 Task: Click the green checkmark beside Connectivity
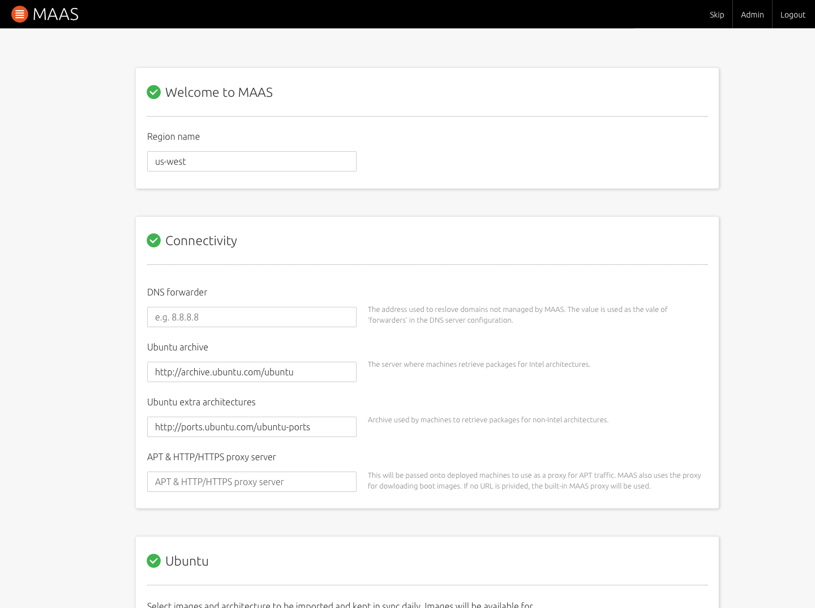pyautogui.click(x=154, y=241)
